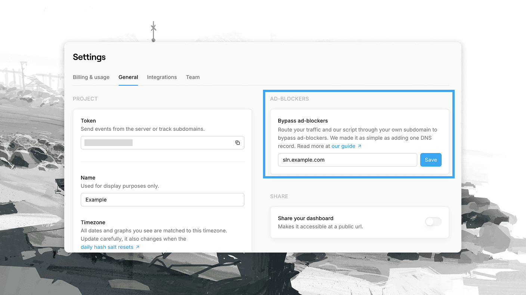The height and width of the screenshot is (295, 526).
Task: Click the AD-BLOCKERS section label
Action: click(x=290, y=99)
